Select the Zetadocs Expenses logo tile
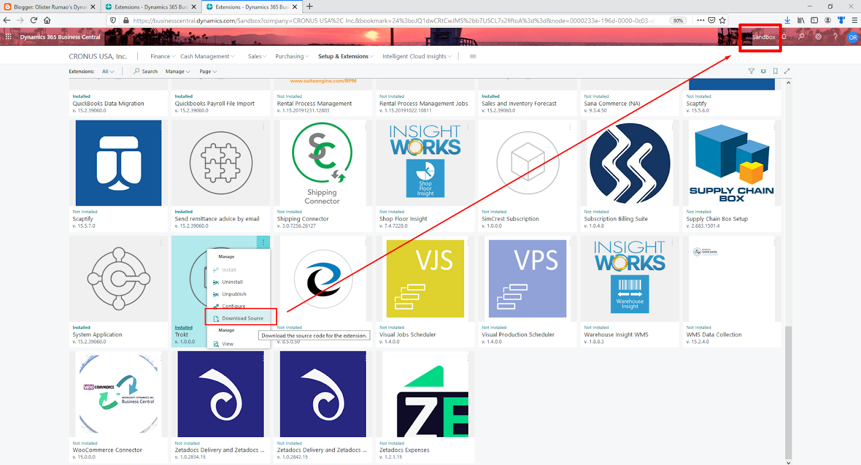861x465 pixels. [x=425, y=393]
